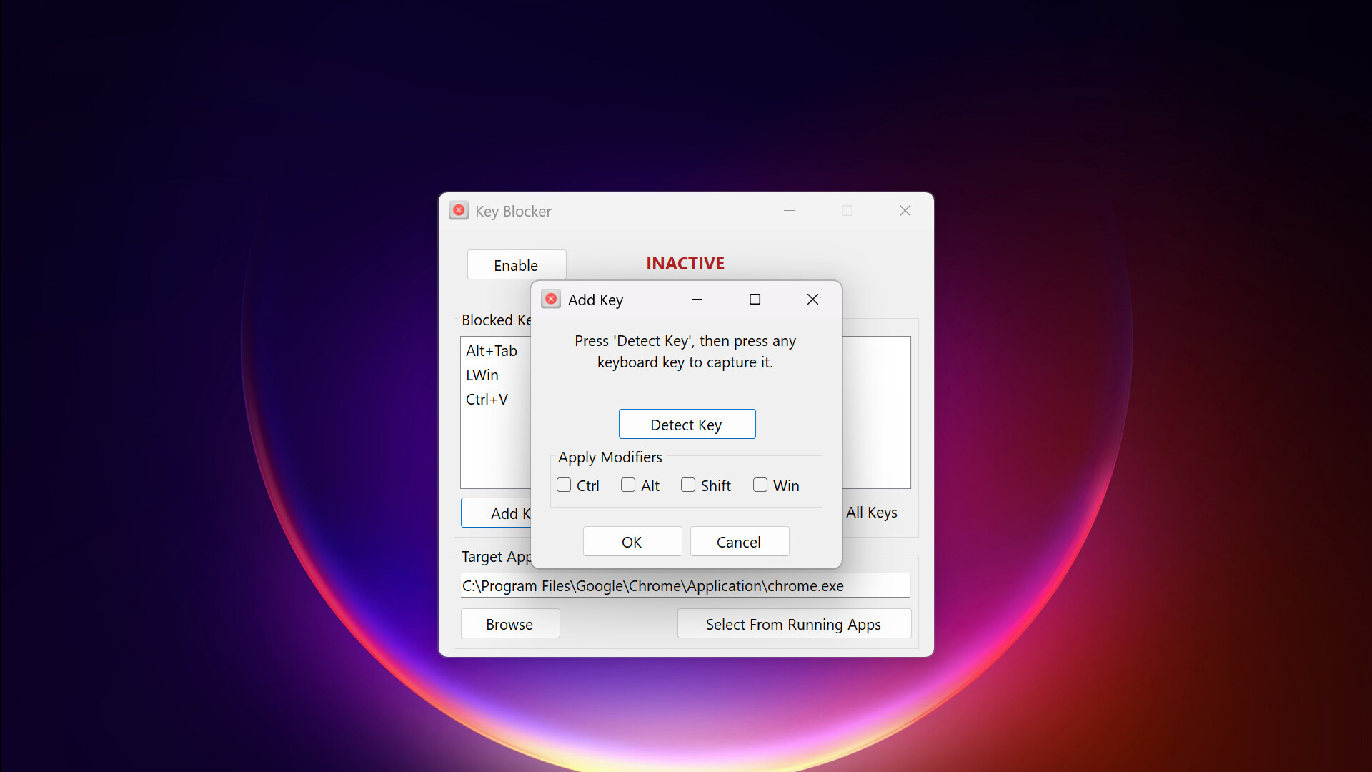Enable the Alt modifier
The height and width of the screenshot is (772, 1372).
point(627,485)
